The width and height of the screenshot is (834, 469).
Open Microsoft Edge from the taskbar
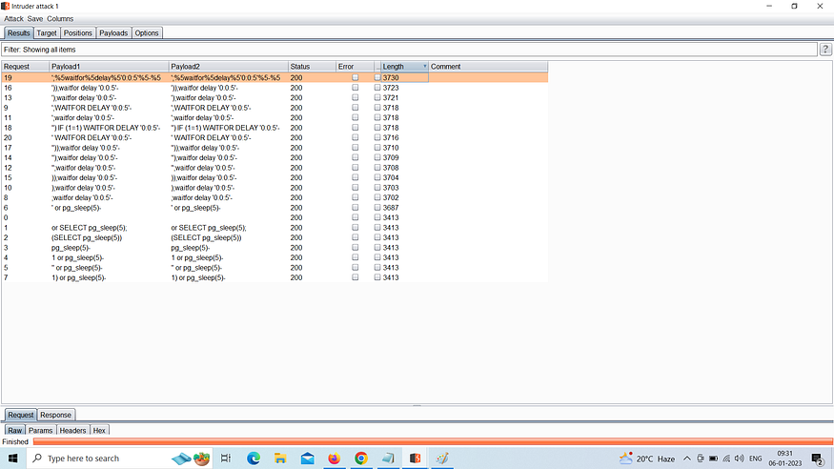(x=254, y=459)
